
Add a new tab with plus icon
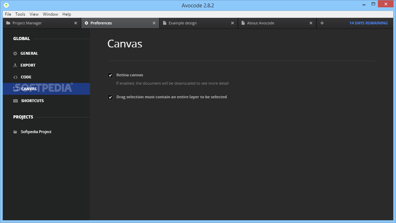322,23
